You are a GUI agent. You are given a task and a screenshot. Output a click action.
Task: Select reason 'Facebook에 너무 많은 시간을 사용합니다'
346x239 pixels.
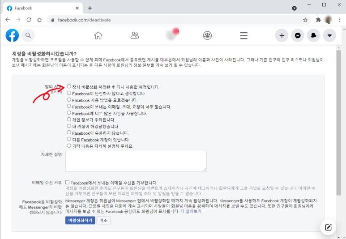coord(69,113)
